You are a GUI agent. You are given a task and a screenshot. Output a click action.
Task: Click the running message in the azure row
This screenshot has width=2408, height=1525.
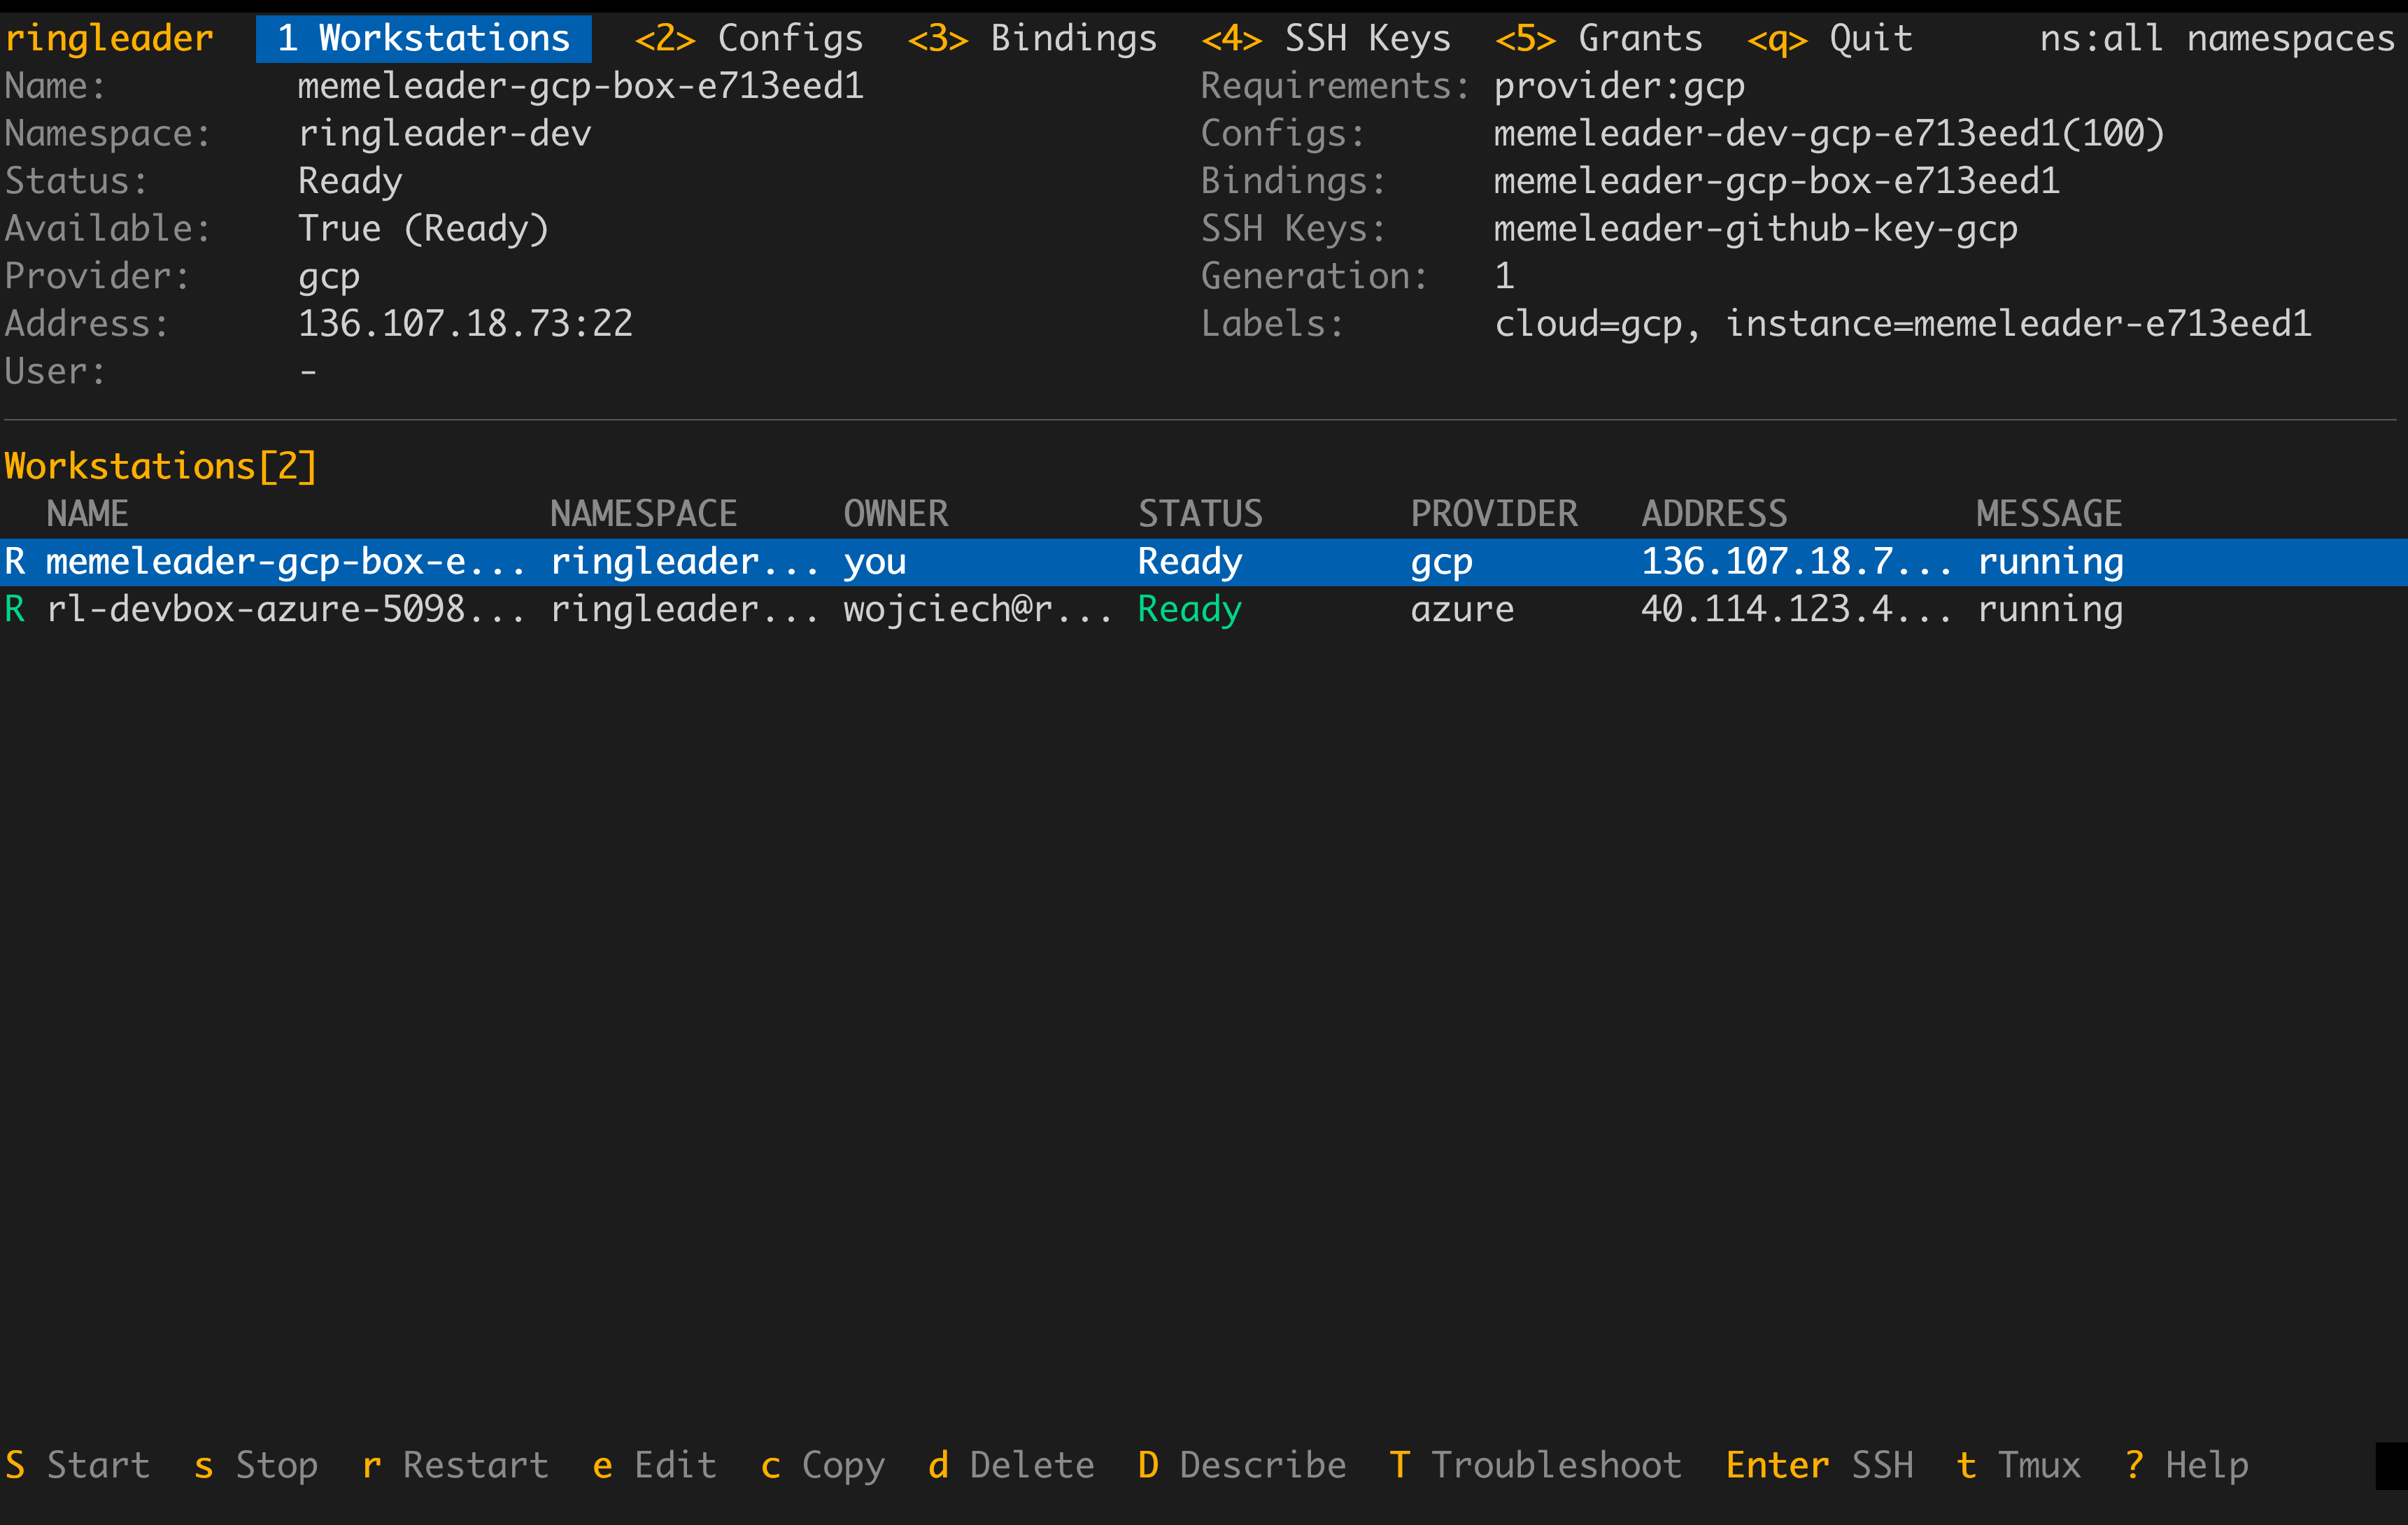pos(2050,609)
